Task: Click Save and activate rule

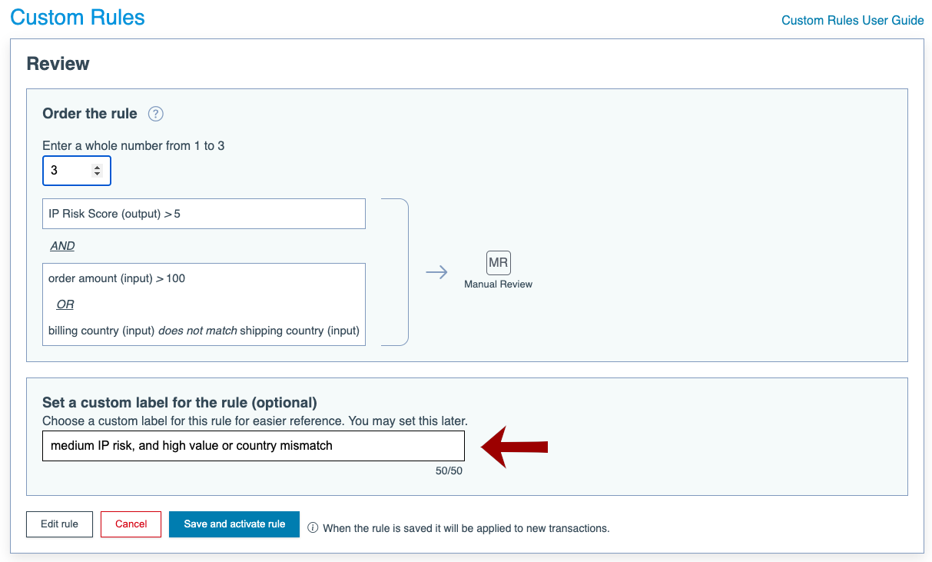Action: tap(234, 524)
